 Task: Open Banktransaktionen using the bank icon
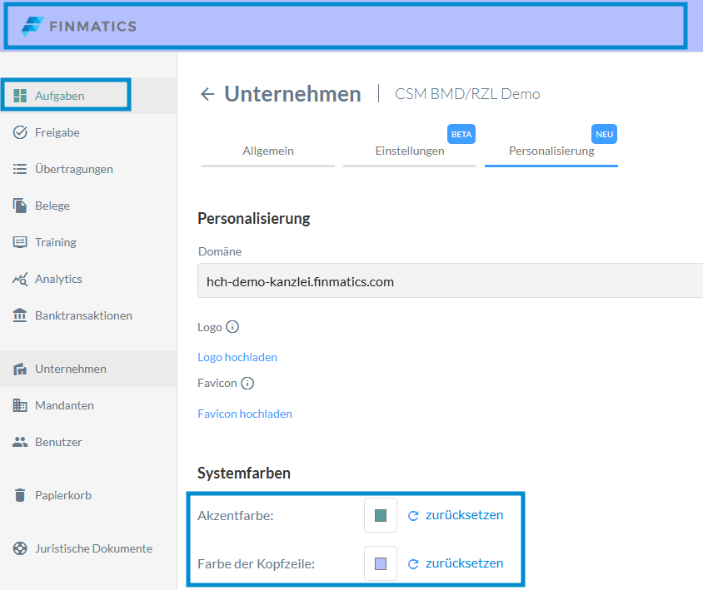(21, 315)
